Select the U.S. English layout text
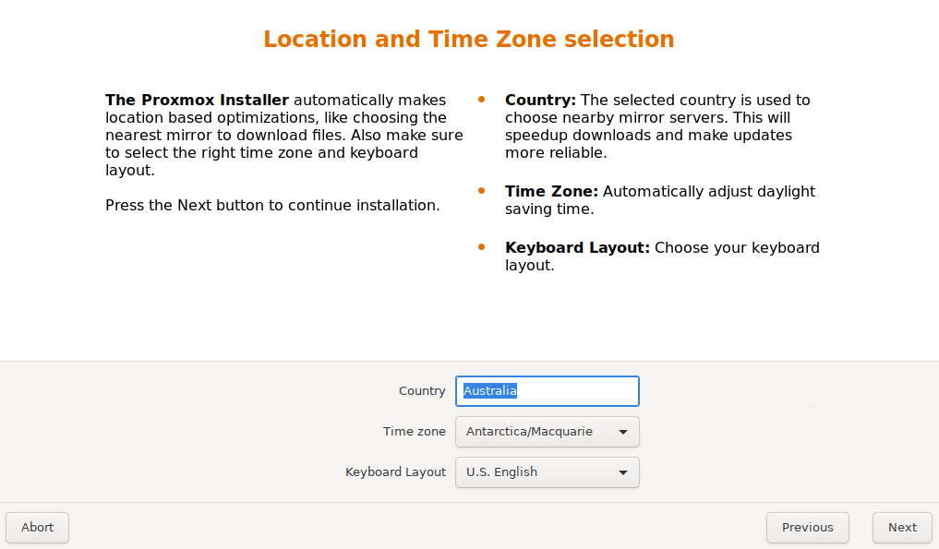The image size is (939, 549). click(501, 472)
